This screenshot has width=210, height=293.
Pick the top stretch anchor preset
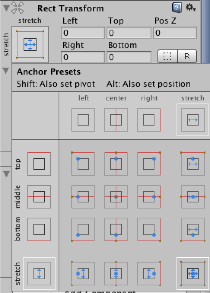point(193,164)
